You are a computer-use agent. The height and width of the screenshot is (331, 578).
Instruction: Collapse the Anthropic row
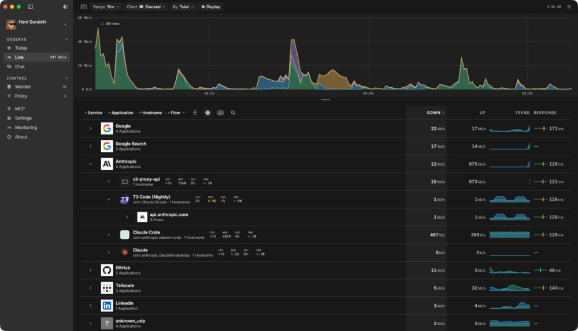[x=91, y=164]
